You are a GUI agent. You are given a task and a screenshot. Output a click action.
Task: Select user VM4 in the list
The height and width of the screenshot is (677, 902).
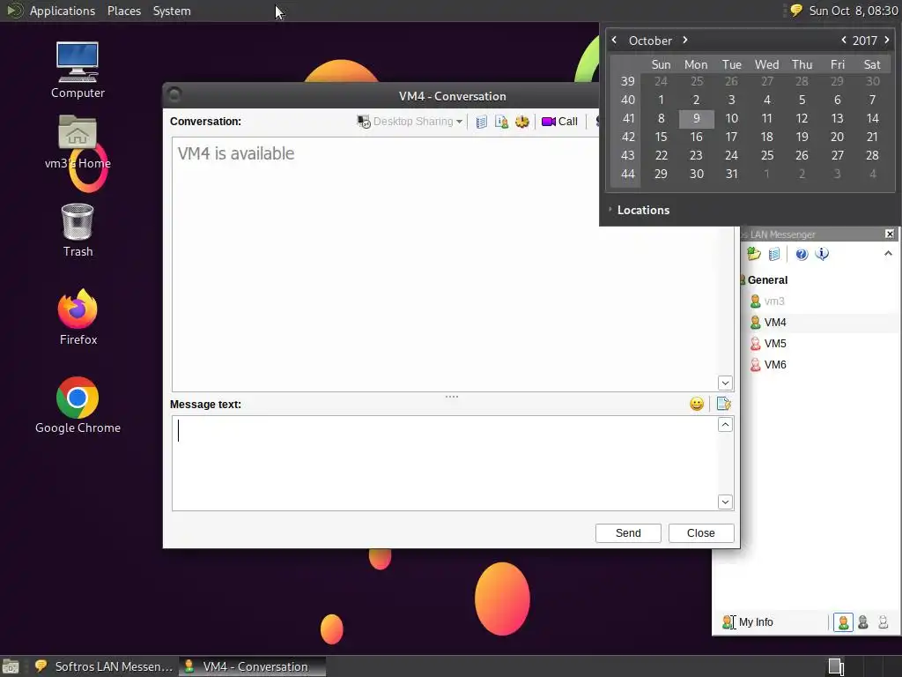pyautogui.click(x=775, y=323)
